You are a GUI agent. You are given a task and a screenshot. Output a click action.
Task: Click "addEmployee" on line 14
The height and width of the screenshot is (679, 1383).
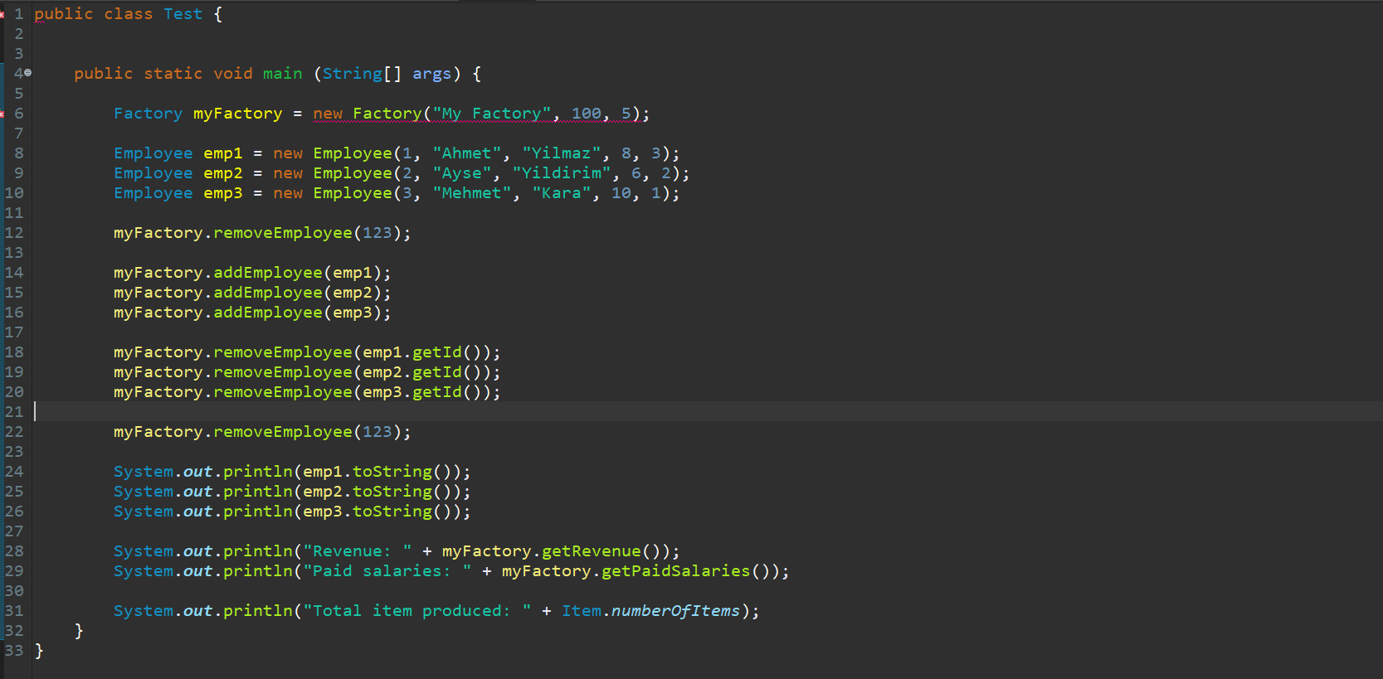[268, 273]
